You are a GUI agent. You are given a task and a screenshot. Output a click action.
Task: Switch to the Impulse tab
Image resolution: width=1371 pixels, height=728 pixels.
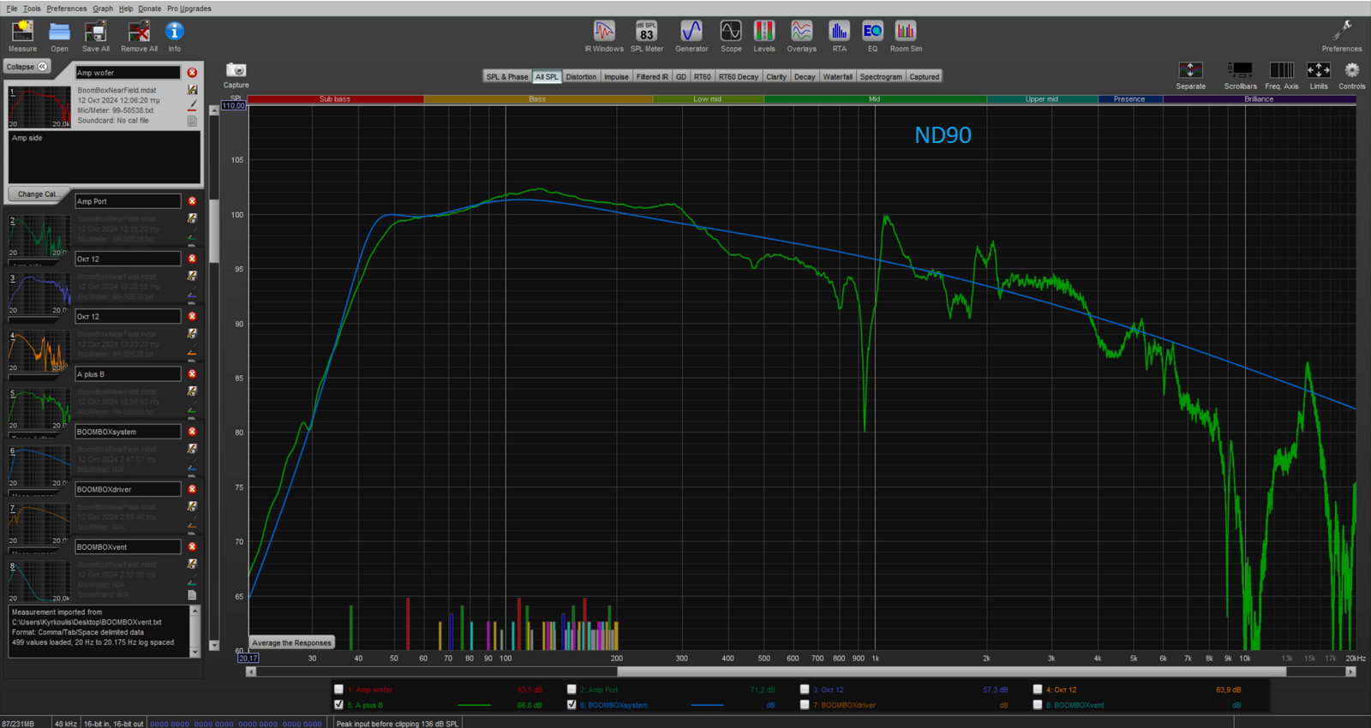(616, 77)
